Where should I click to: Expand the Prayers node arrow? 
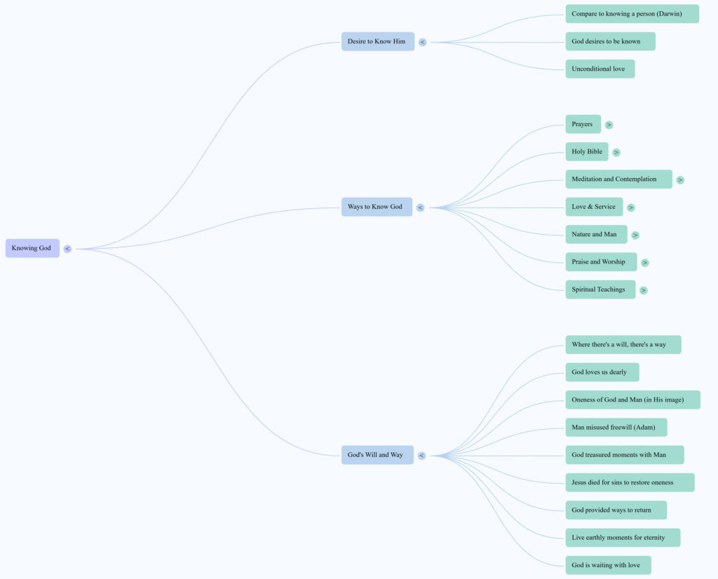(609, 125)
